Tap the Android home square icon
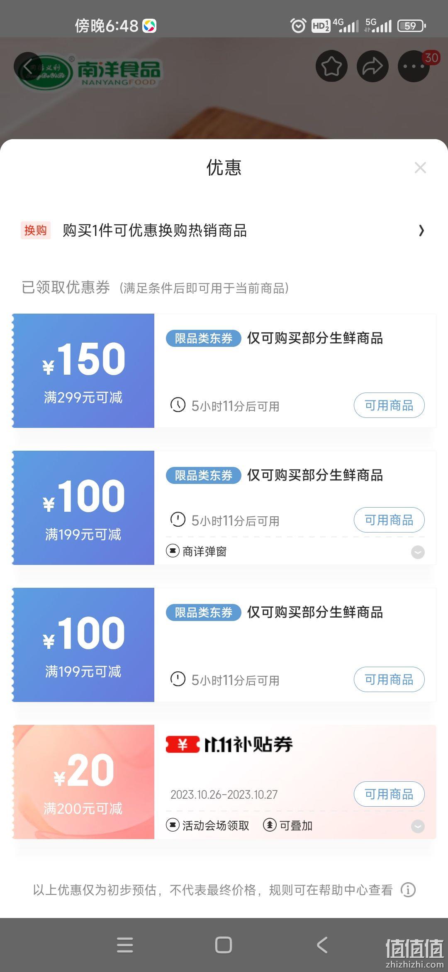The height and width of the screenshot is (972, 448). (223, 945)
